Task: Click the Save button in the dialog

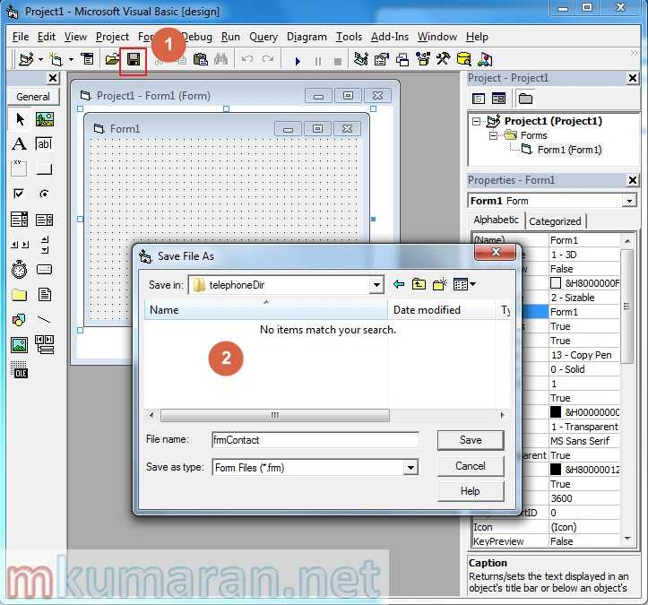Action: 471,440
